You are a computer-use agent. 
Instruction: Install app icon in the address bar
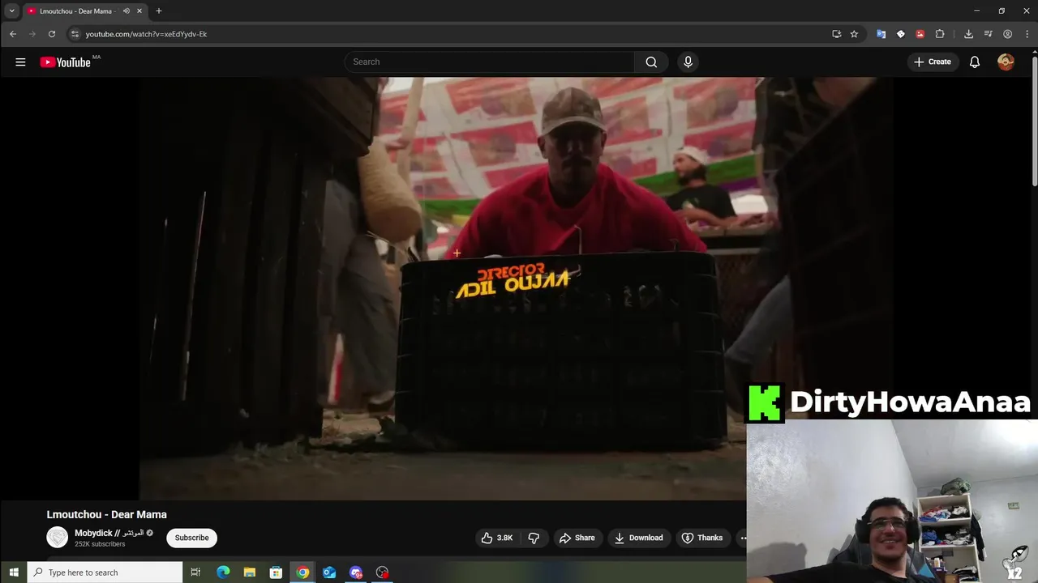836,34
